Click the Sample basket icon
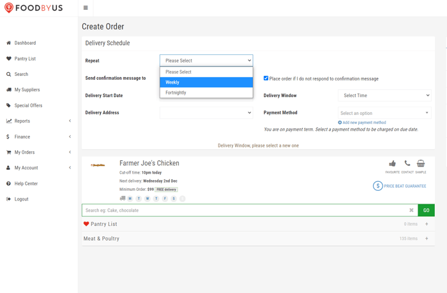The image size is (447, 293). pyautogui.click(x=420, y=163)
